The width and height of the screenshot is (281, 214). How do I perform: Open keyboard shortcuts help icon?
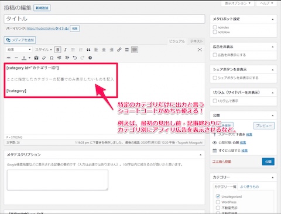pos(90,58)
